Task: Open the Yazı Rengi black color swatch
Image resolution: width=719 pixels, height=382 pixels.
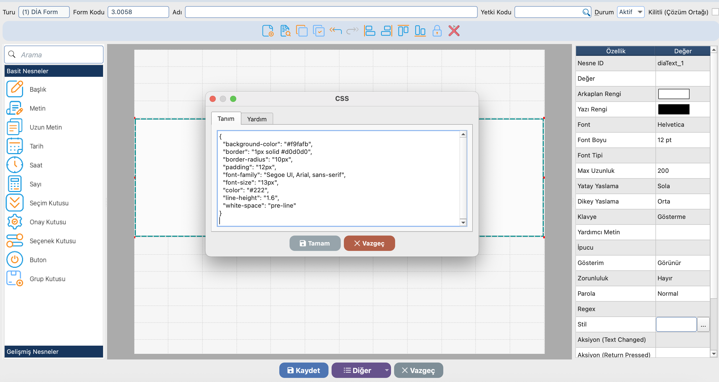Action: [673, 109]
